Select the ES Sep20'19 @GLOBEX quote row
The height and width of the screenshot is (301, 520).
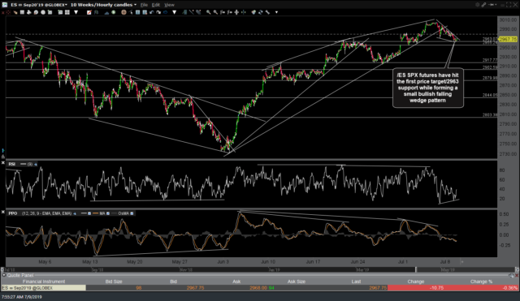43,288
